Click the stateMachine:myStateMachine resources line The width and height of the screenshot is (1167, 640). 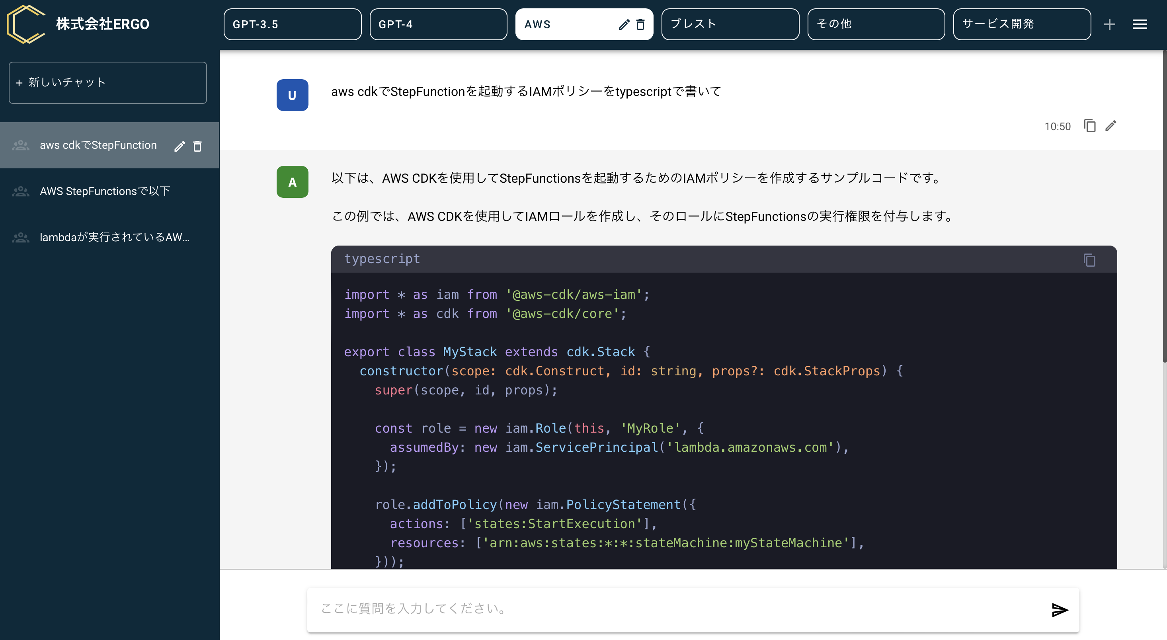[x=627, y=543]
